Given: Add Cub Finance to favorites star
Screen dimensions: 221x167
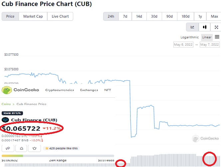Looking at the screenshot, I should coord(34,148).
